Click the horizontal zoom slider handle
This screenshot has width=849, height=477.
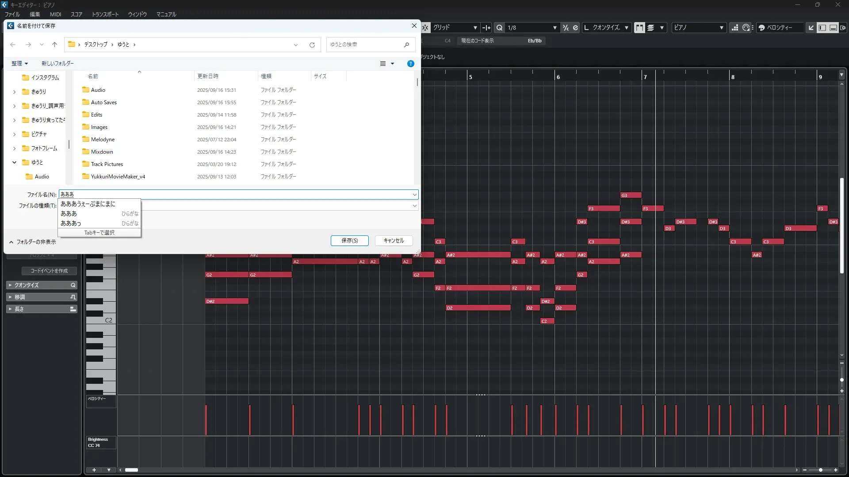821,470
